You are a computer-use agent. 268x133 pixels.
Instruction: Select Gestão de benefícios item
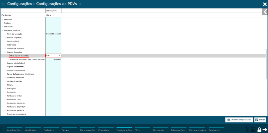[x=15, y=78]
